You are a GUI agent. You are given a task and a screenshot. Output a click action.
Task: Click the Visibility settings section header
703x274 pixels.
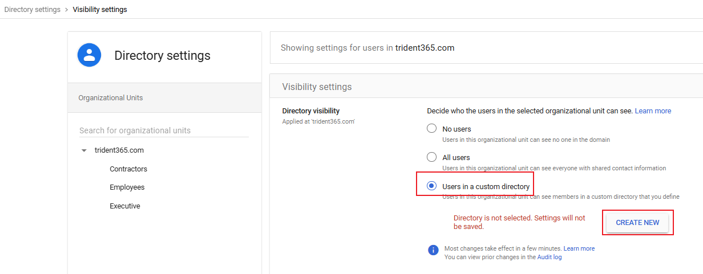point(317,87)
